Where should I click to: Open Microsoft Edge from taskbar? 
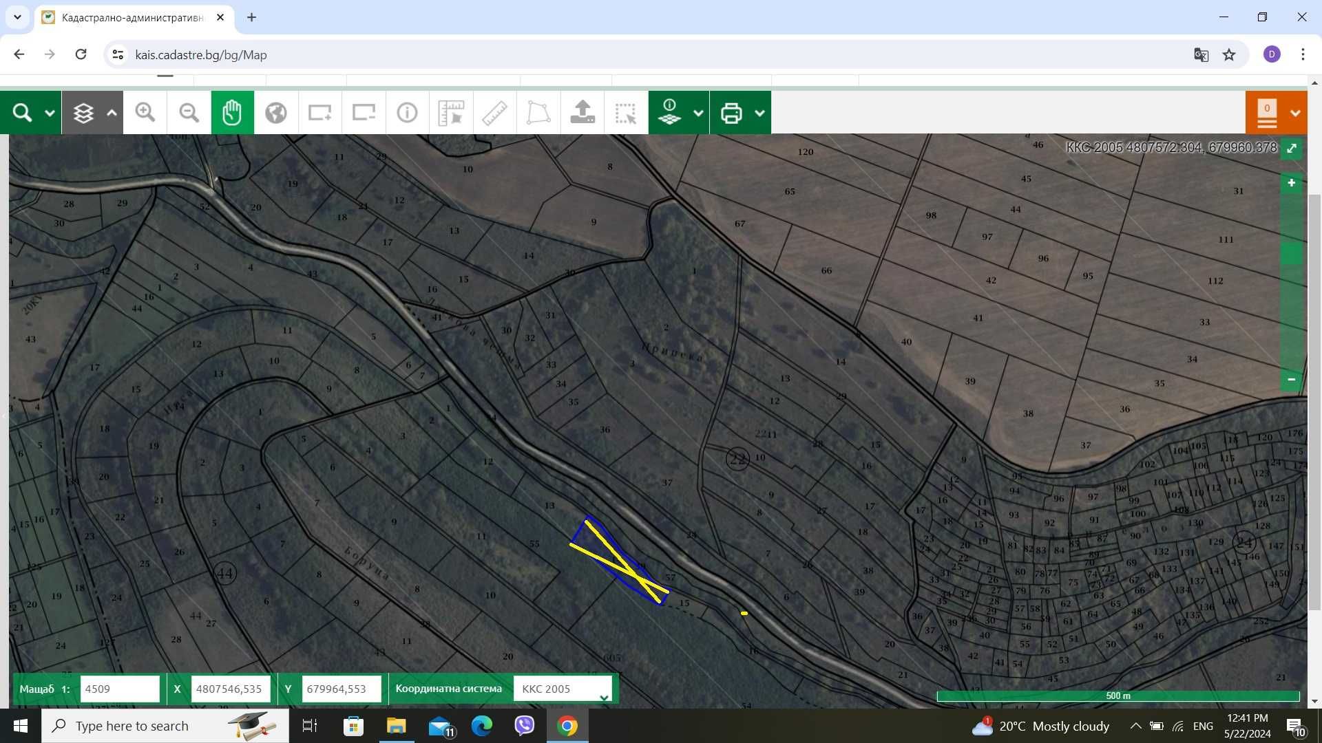[482, 726]
